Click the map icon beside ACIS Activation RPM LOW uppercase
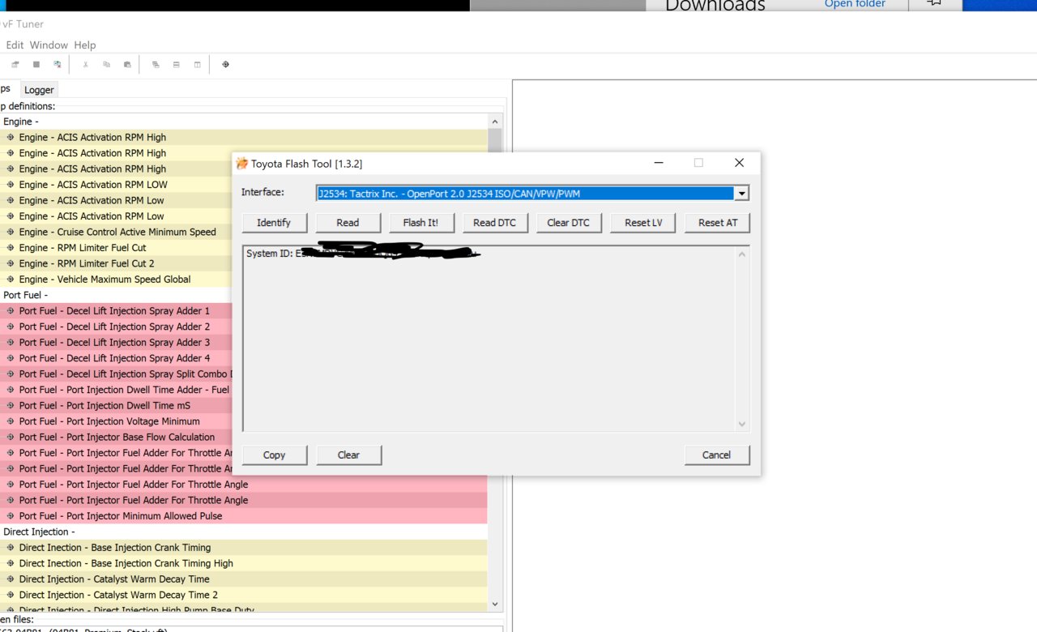The height and width of the screenshot is (632, 1037). tap(11, 185)
